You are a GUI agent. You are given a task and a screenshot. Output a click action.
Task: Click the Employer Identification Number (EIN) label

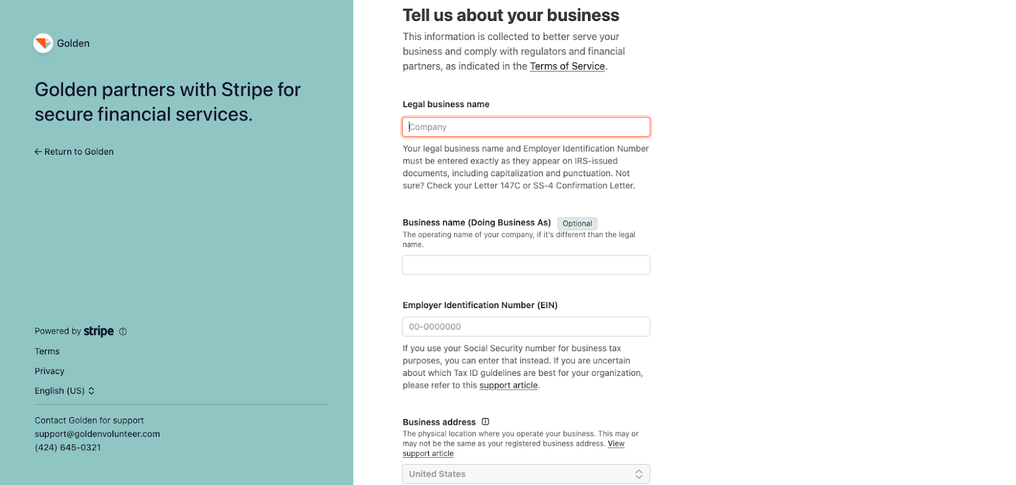[x=479, y=306]
